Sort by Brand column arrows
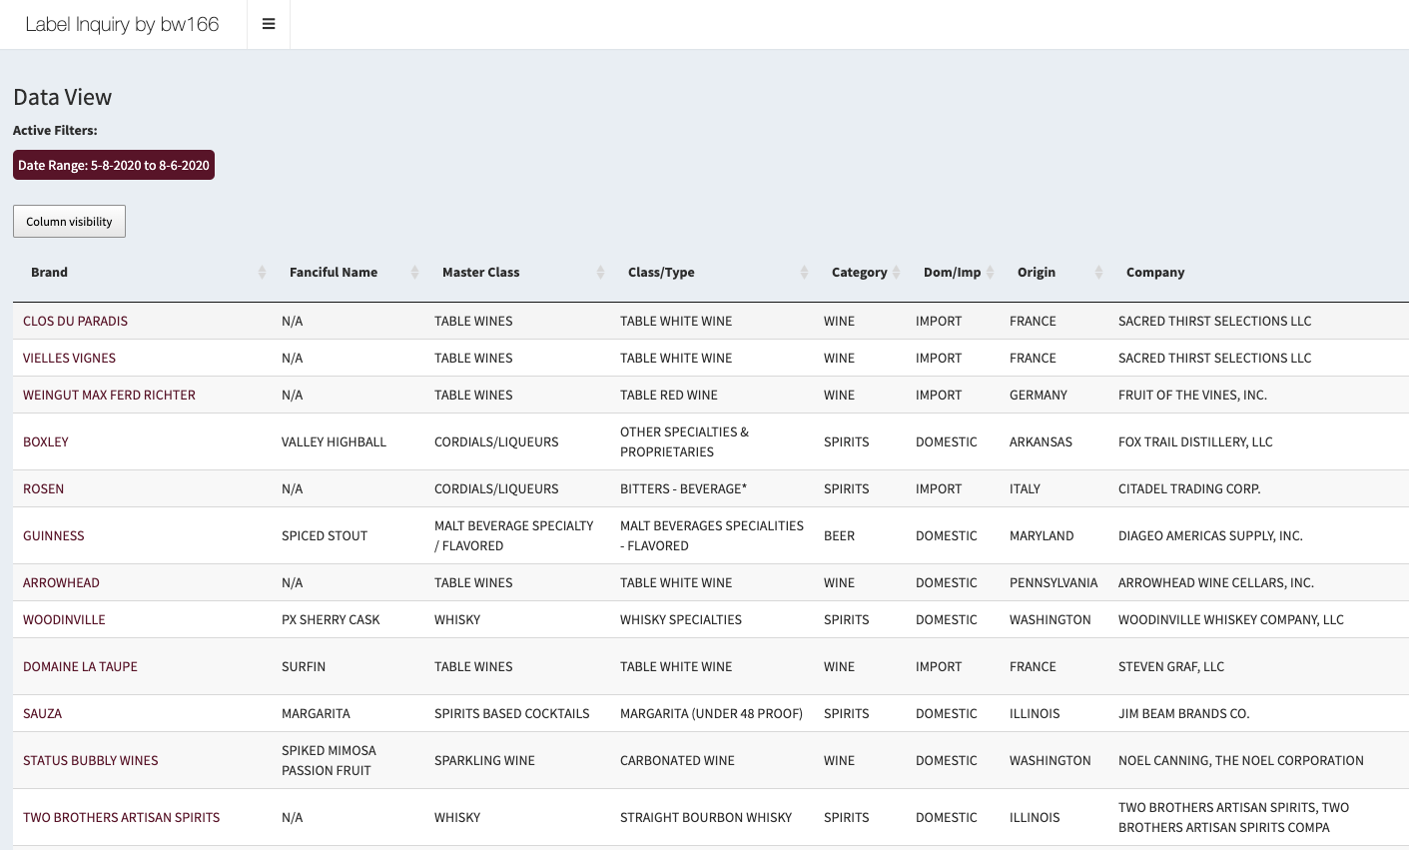This screenshot has height=850, width=1409. (x=262, y=273)
